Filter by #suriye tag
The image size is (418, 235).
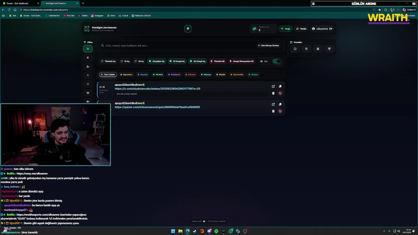pyautogui.click(x=143, y=74)
